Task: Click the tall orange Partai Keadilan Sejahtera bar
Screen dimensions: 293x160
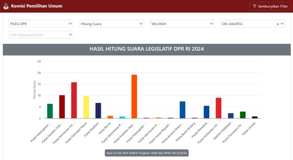Action: point(134,97)
